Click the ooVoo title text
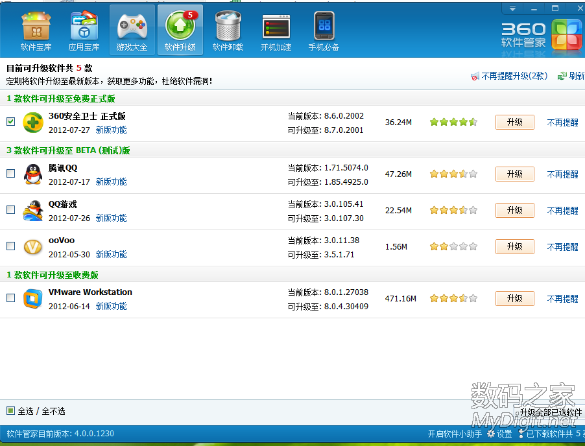Screen dimensions: 585x446 pyautogui.click(x=62, y=241)
